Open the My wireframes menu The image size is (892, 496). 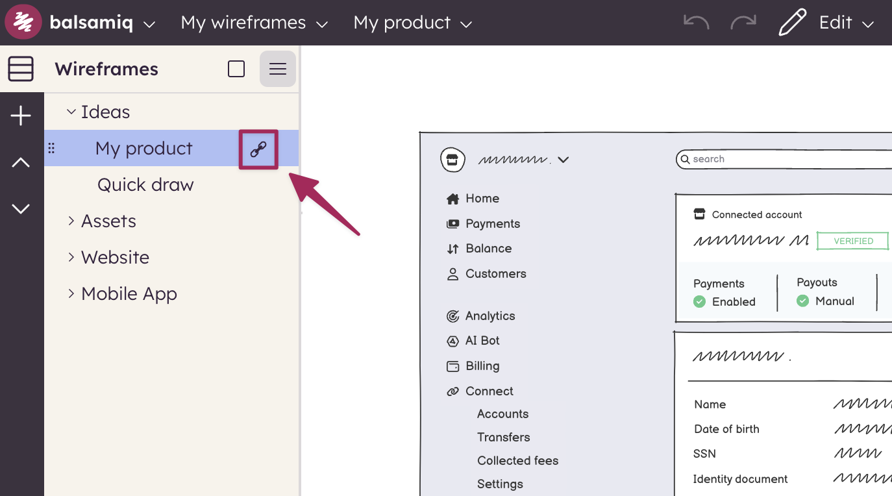(254, 23)
